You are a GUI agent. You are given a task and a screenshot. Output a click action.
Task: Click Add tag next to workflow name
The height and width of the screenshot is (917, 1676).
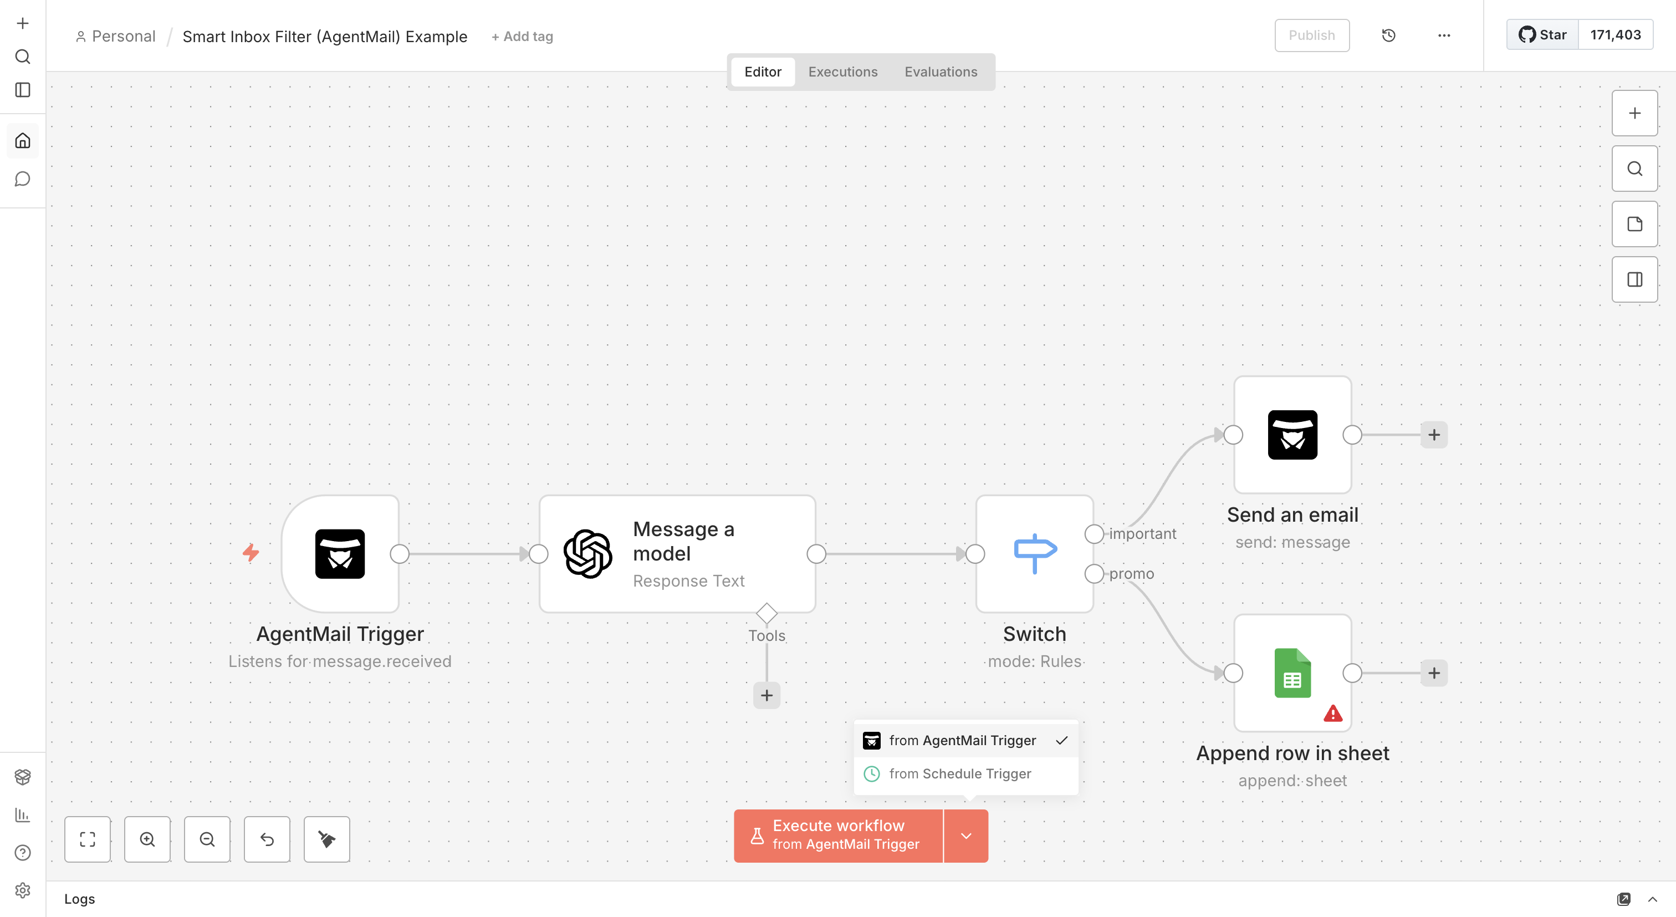pos(523,37)
